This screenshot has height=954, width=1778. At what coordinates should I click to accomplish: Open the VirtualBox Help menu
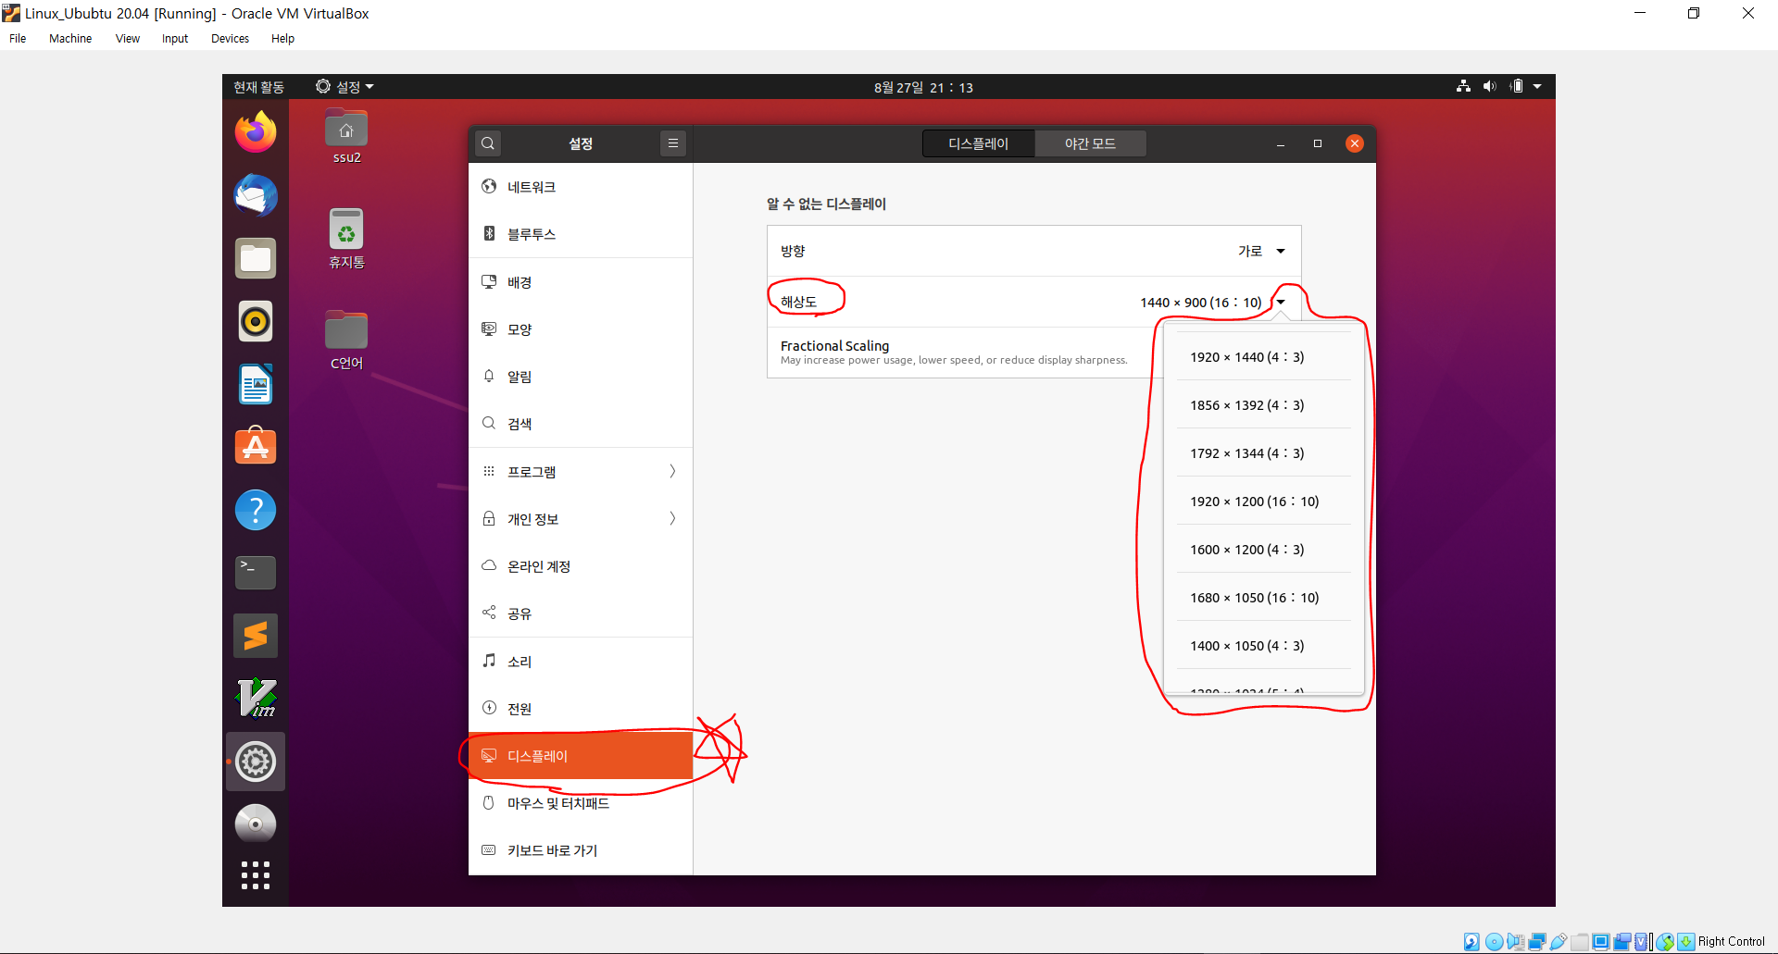282,39
